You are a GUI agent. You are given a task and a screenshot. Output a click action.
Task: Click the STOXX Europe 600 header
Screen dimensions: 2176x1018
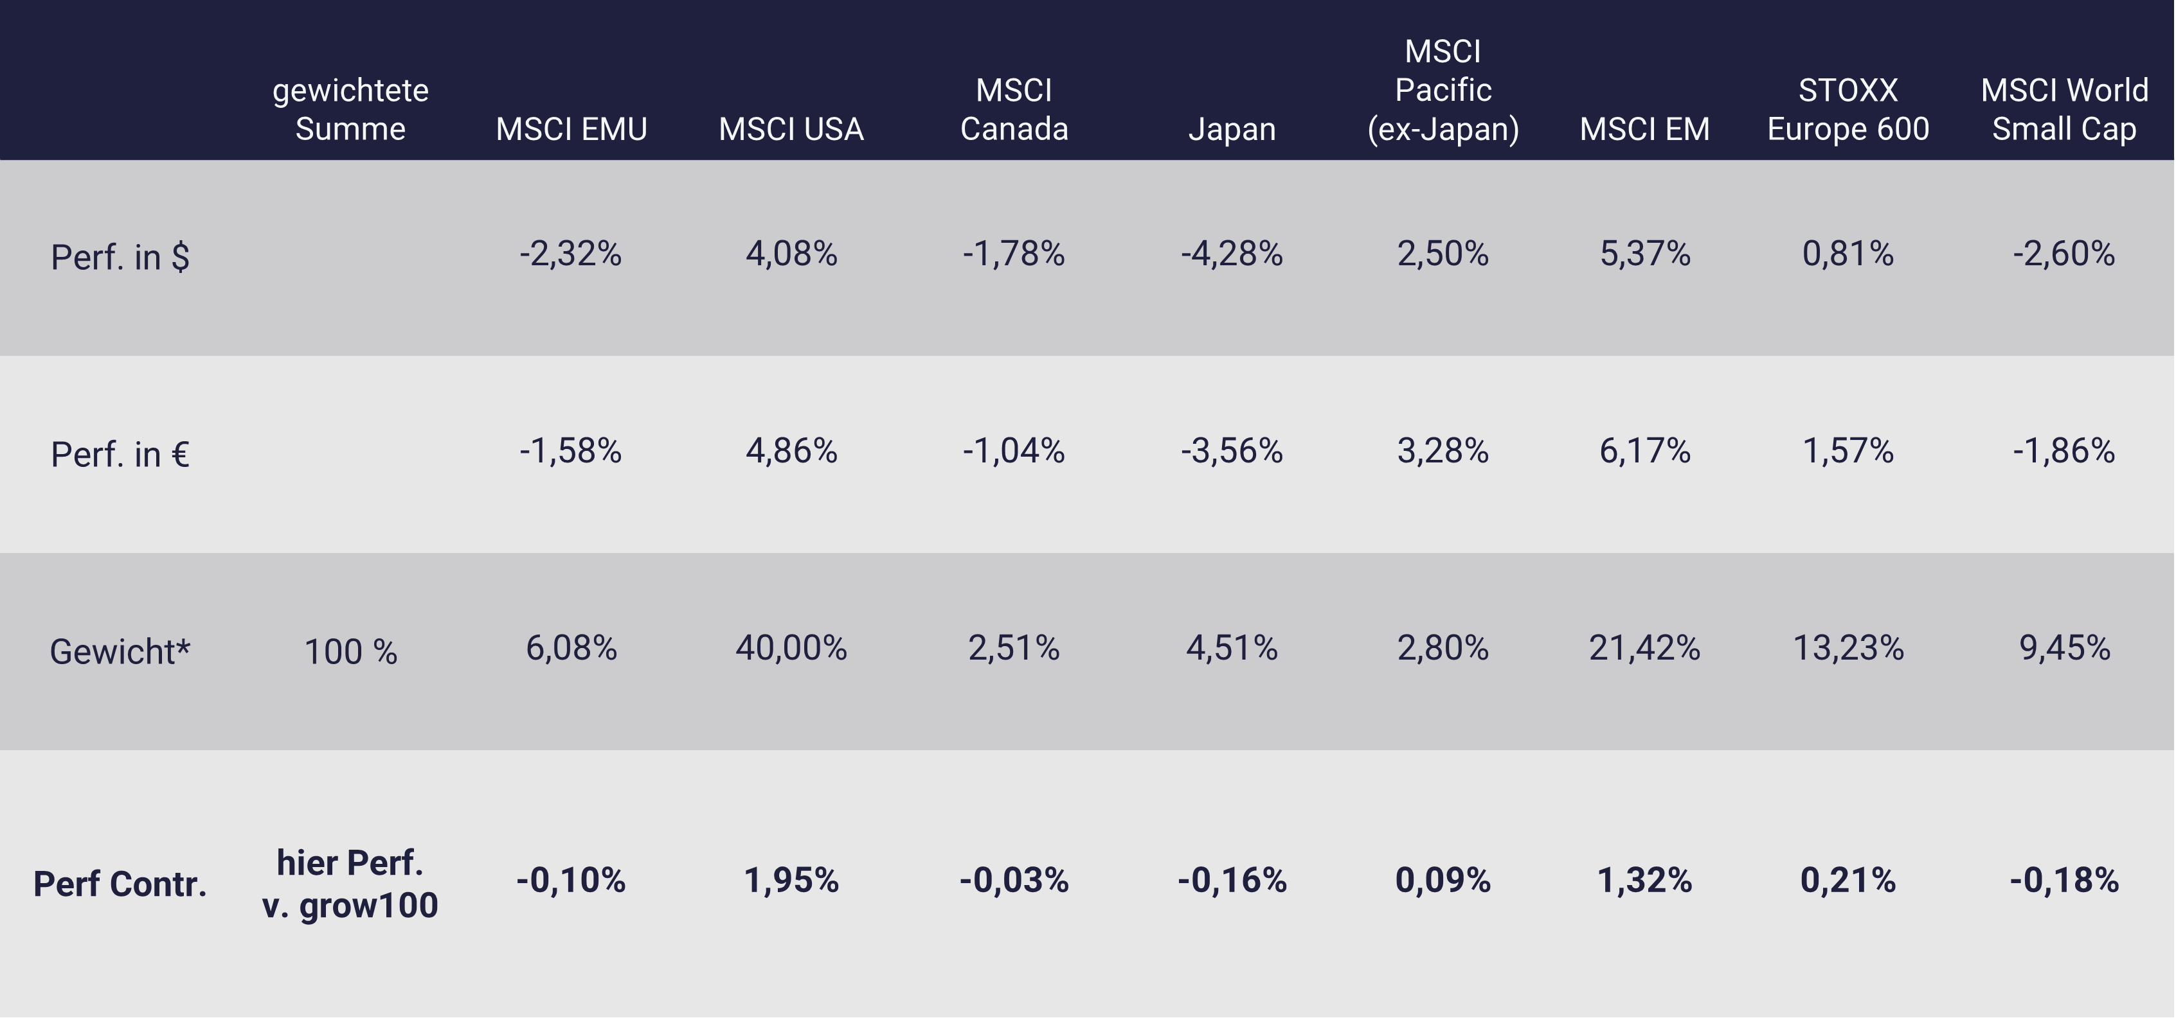coord(1848,110)
